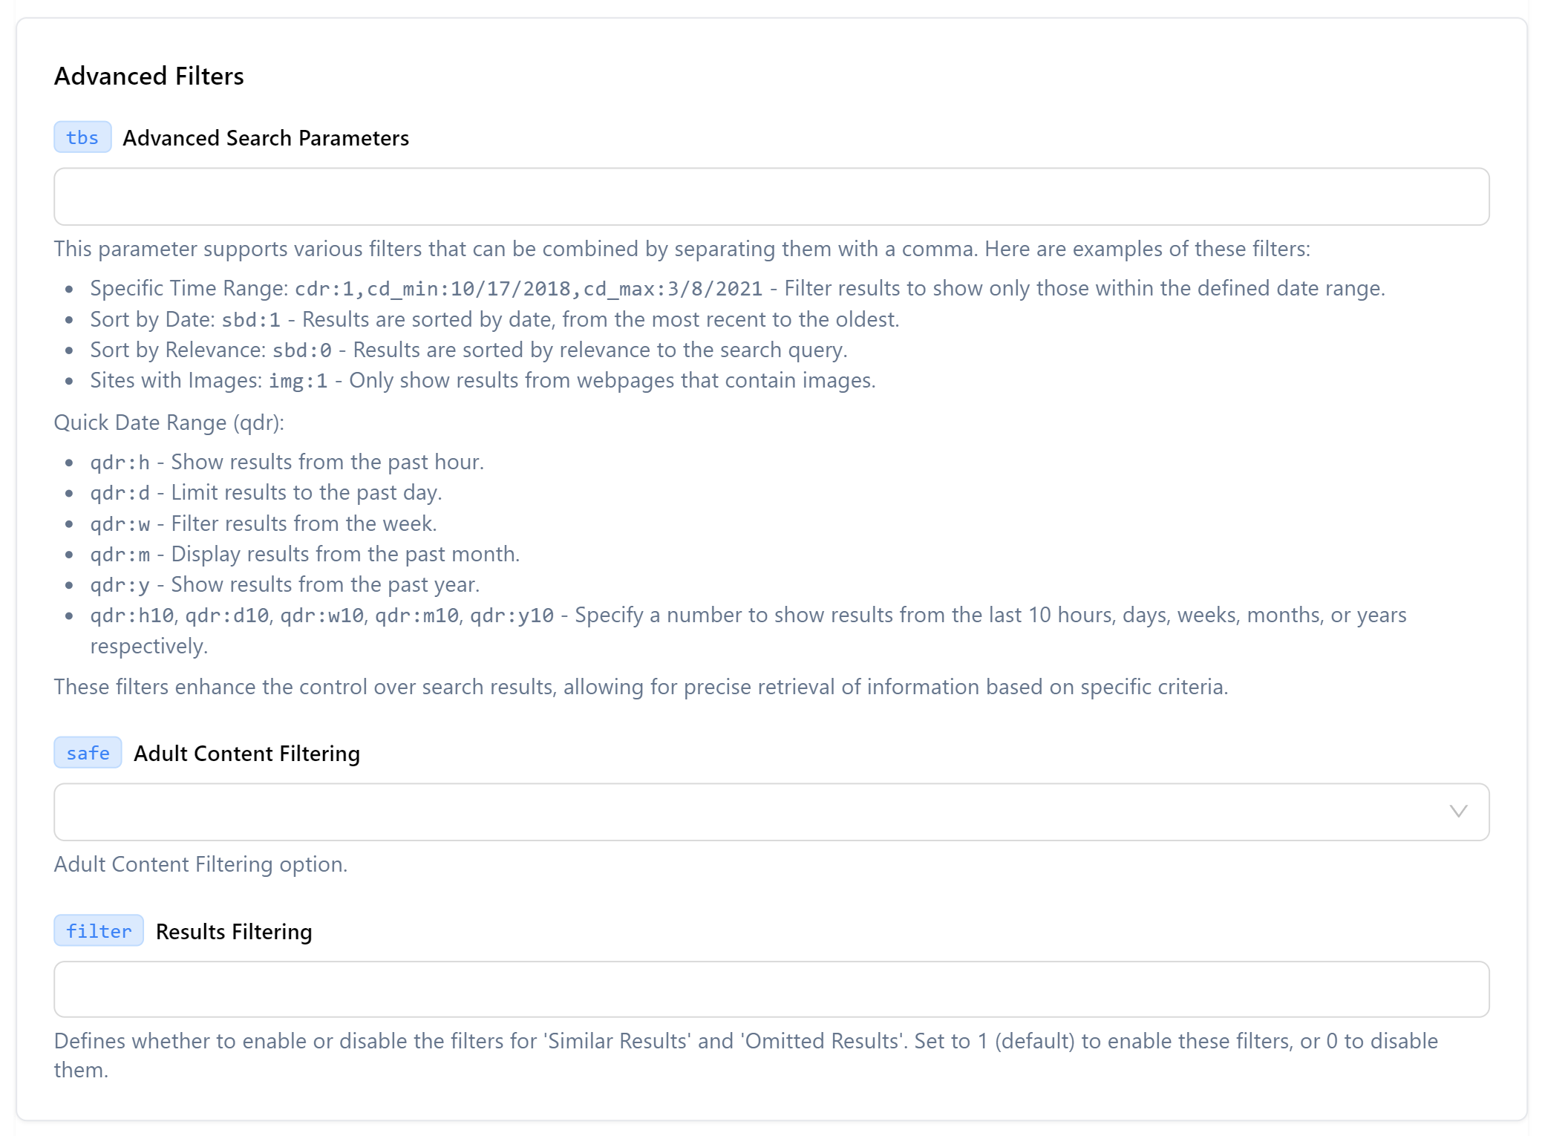
Task: Select the img:1 code snippet
Action: pyautogui.click(x=296, y=380)
